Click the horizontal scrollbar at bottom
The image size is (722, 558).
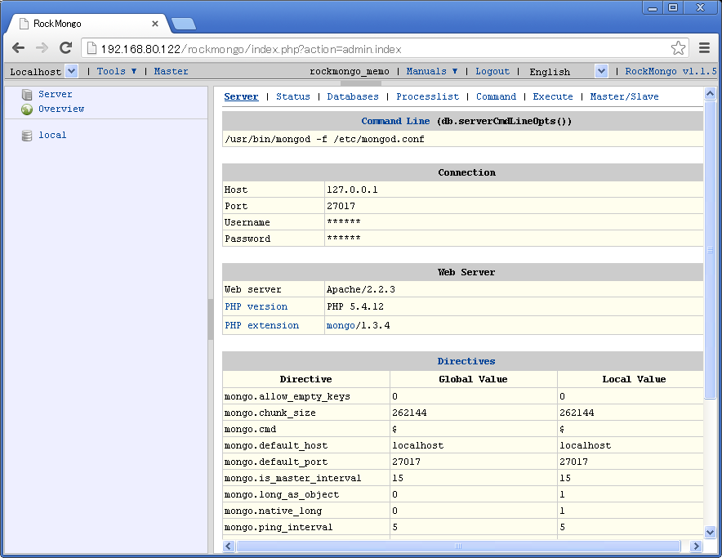pos(457,546)
